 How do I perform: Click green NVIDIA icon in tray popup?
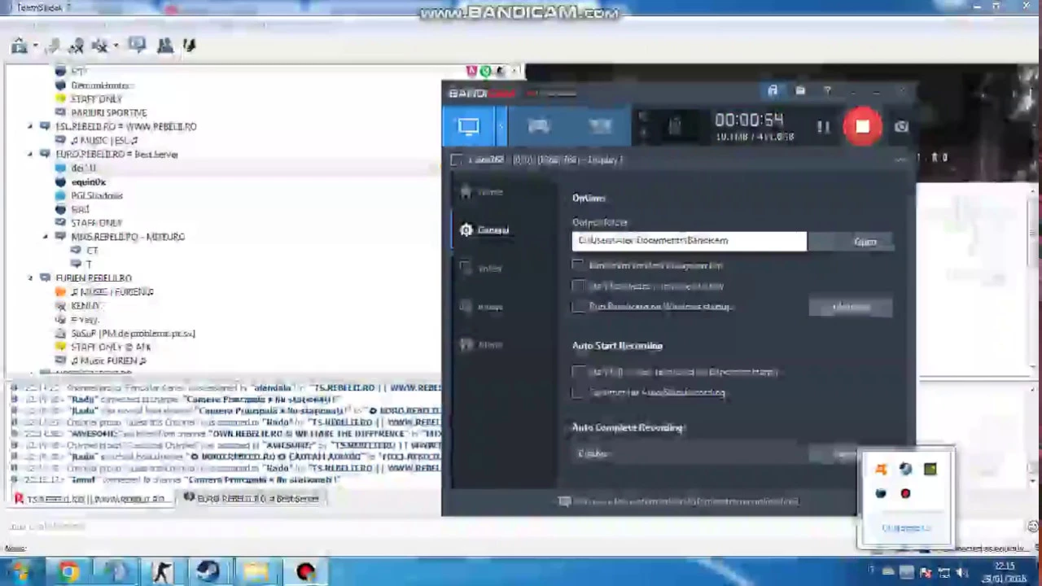(930, 470)
